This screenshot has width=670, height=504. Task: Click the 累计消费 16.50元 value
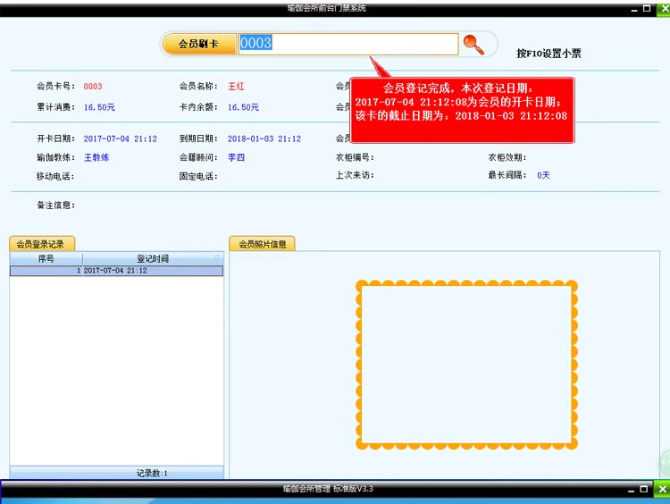99,107
